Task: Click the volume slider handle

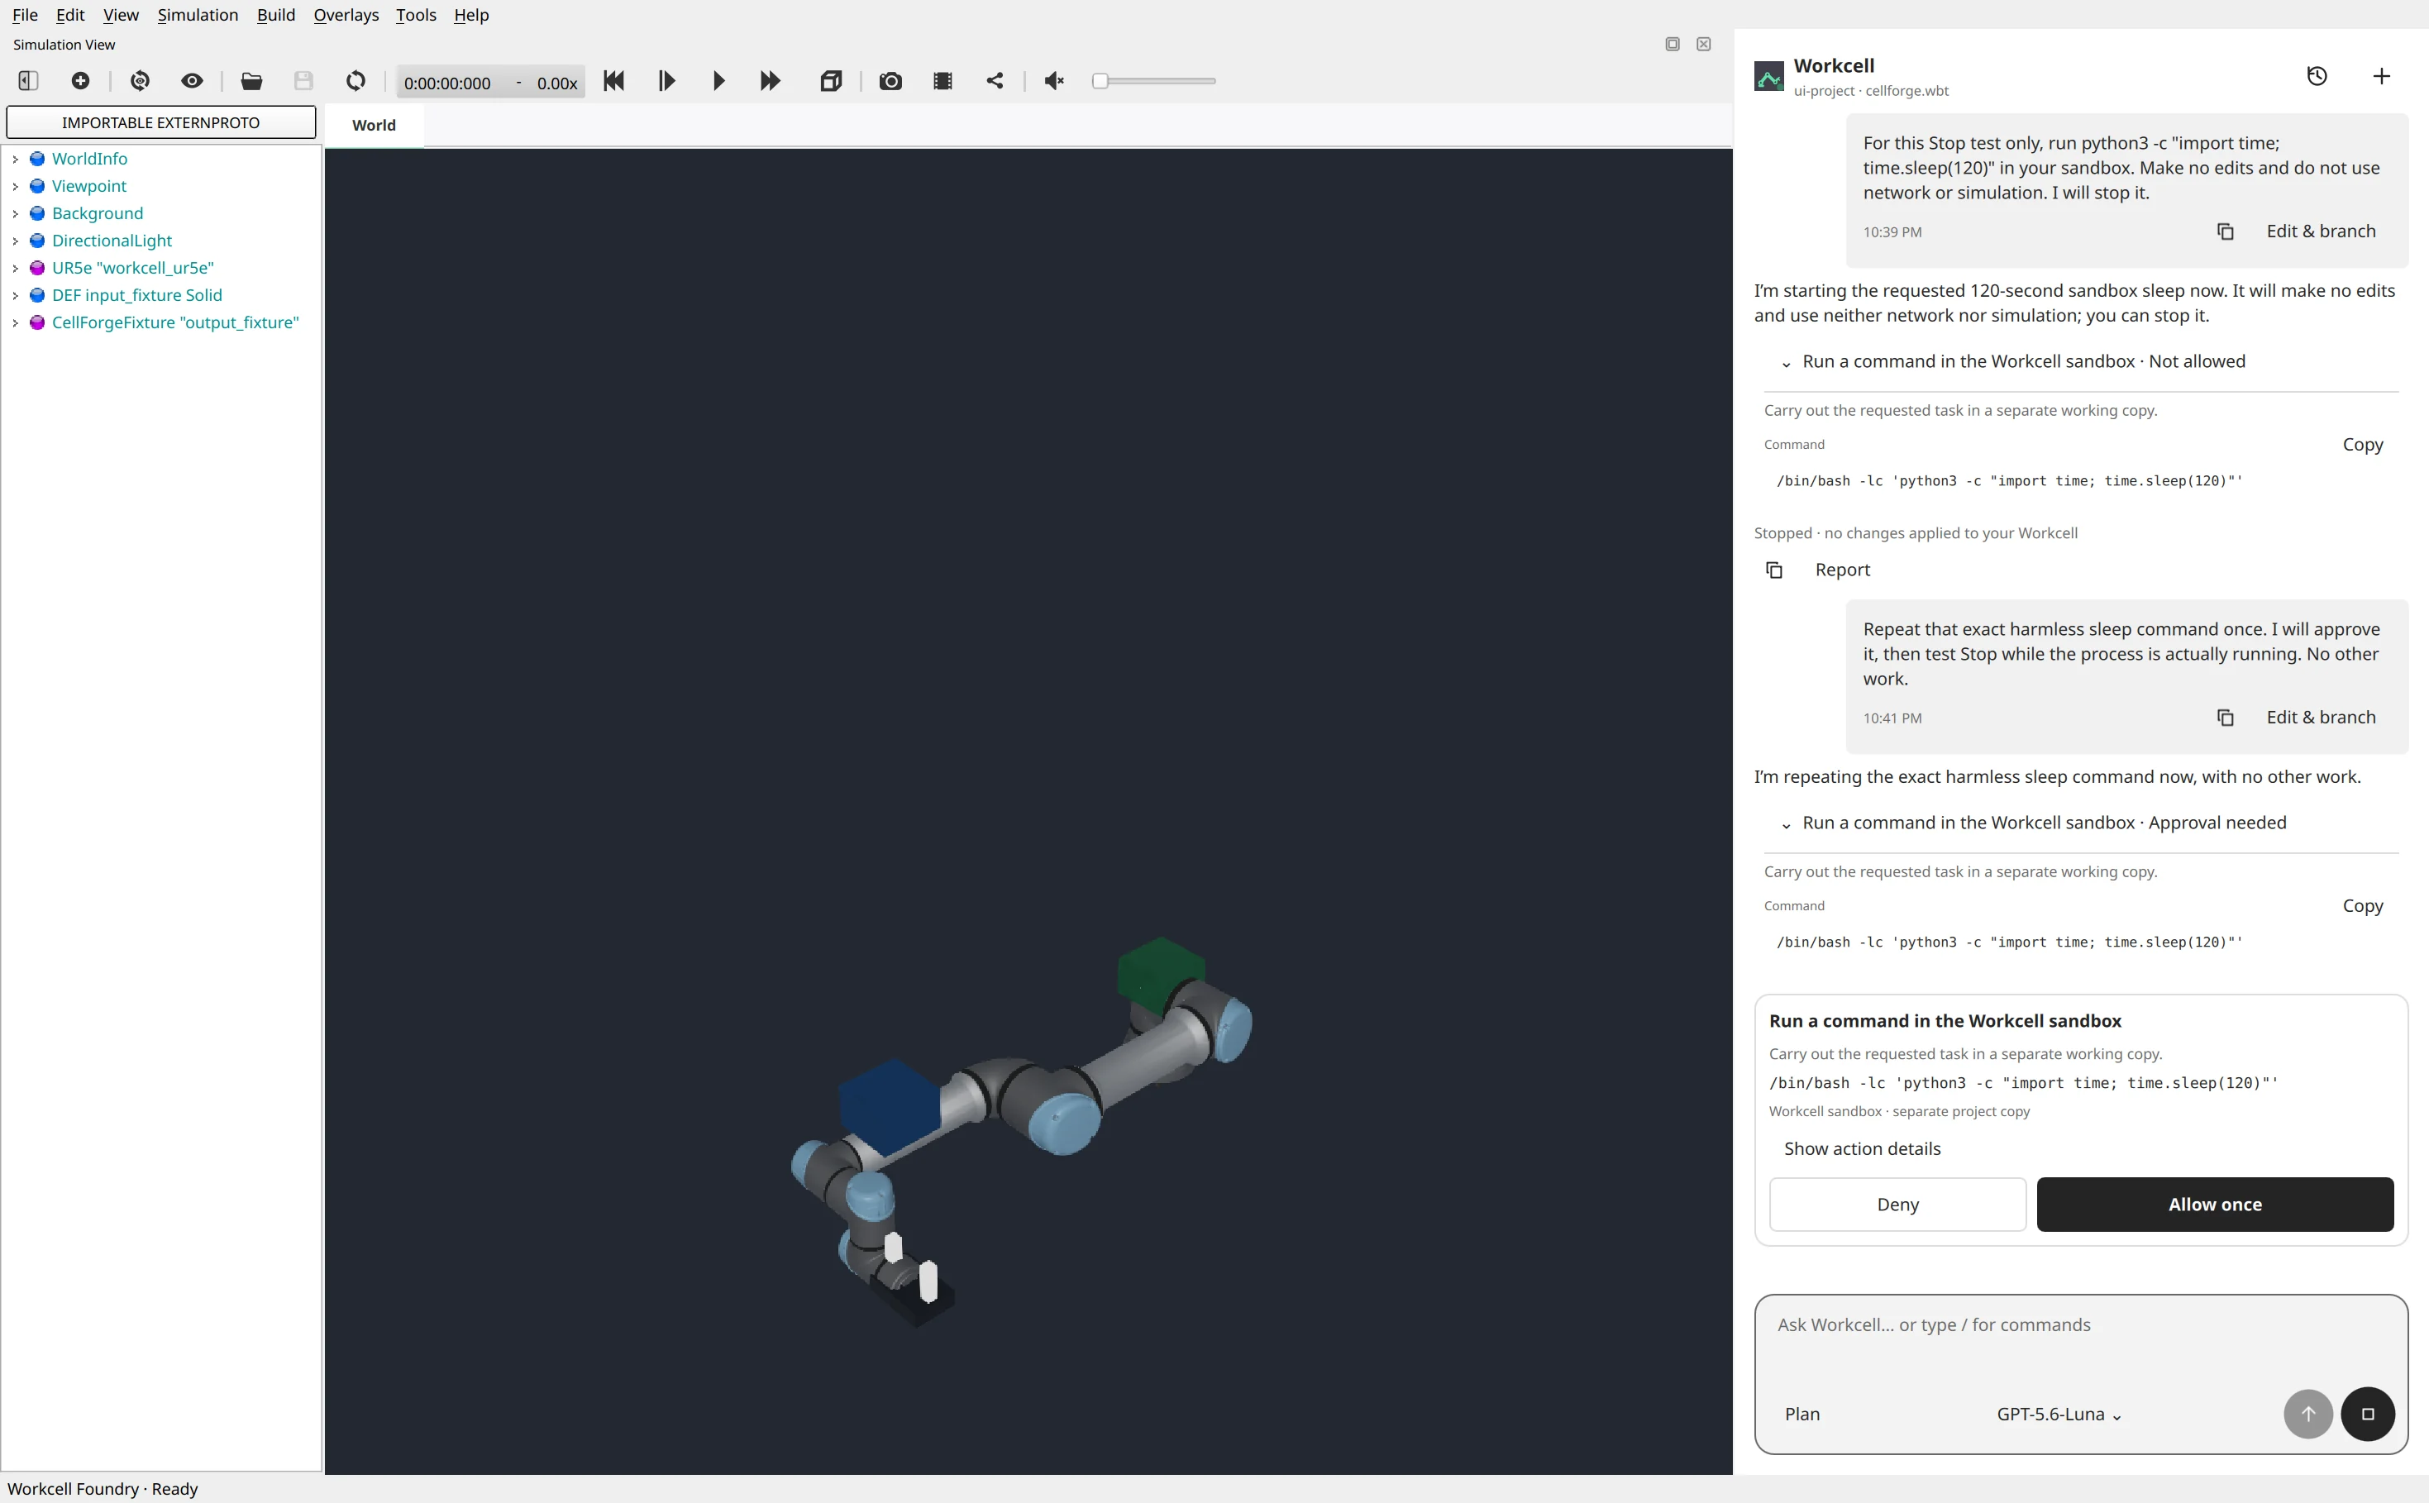Action: coord(1100,82)
